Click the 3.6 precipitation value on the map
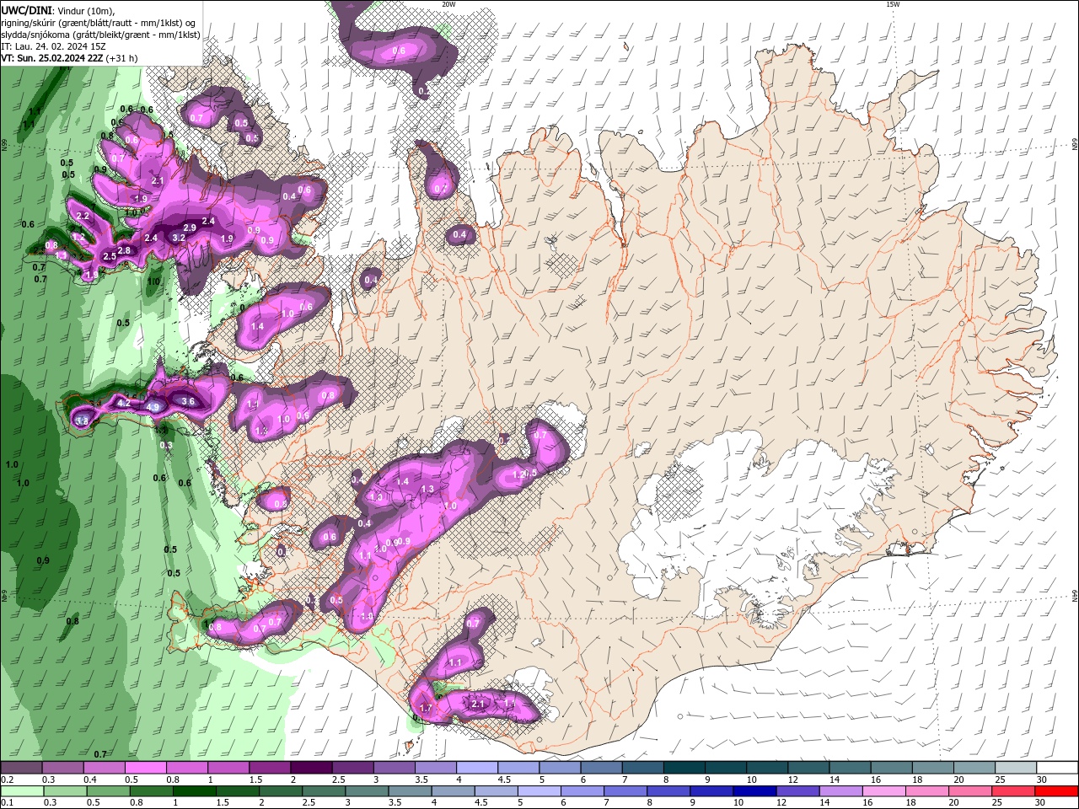Viewport: 1079px width, 809px height. 188,401
